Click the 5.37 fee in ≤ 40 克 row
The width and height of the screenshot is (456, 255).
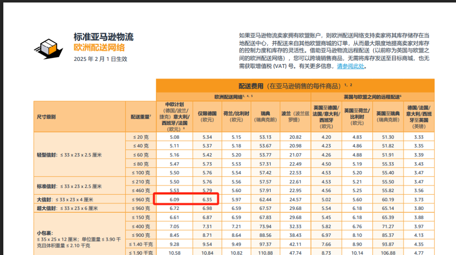207,146
